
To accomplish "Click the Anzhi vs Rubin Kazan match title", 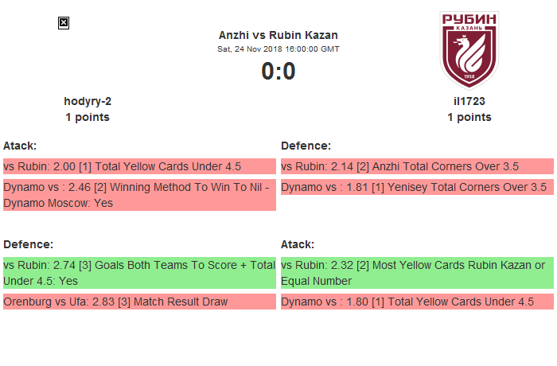I will pyautogui.click(x=278, y=35).
